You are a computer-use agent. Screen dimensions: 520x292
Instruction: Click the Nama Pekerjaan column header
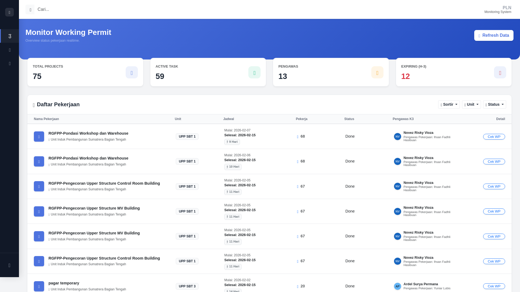[x=46, y=119]
